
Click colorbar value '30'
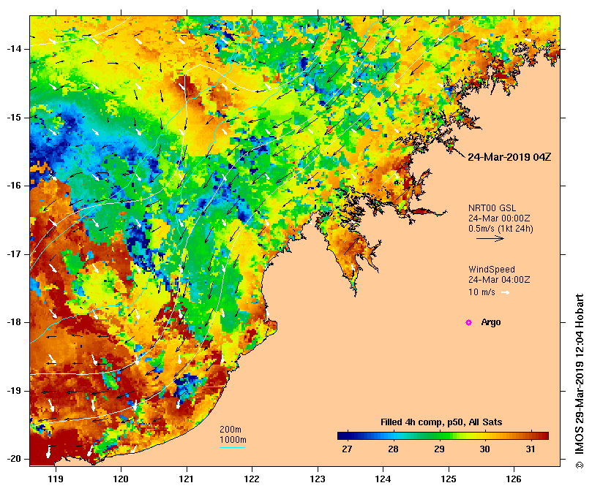pos(484,449)
